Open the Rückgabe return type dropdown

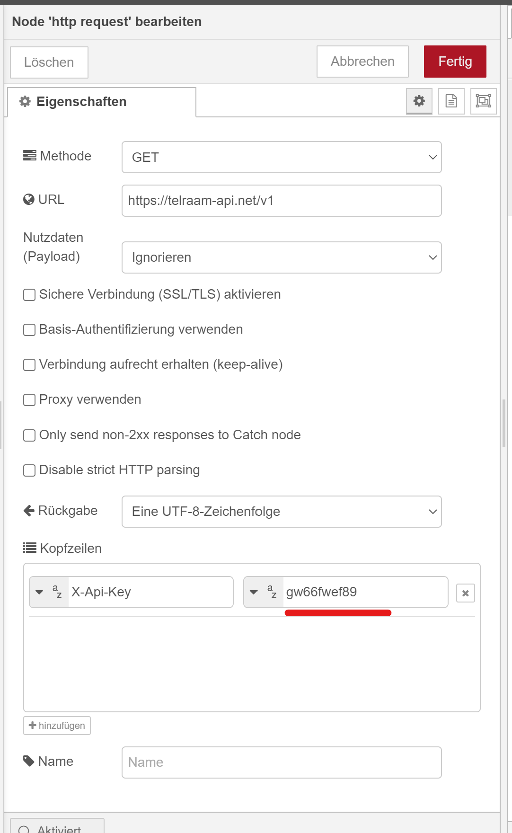click(282, 512)
